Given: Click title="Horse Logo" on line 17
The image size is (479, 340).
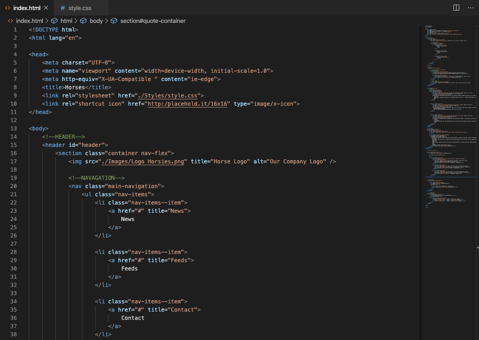Looking at the screenshot, I should (220, 162).
